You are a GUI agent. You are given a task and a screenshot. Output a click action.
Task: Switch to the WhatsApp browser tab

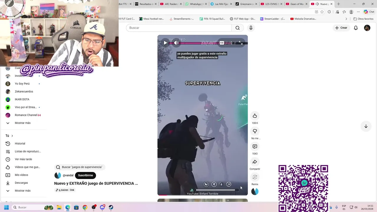point(196,4)
